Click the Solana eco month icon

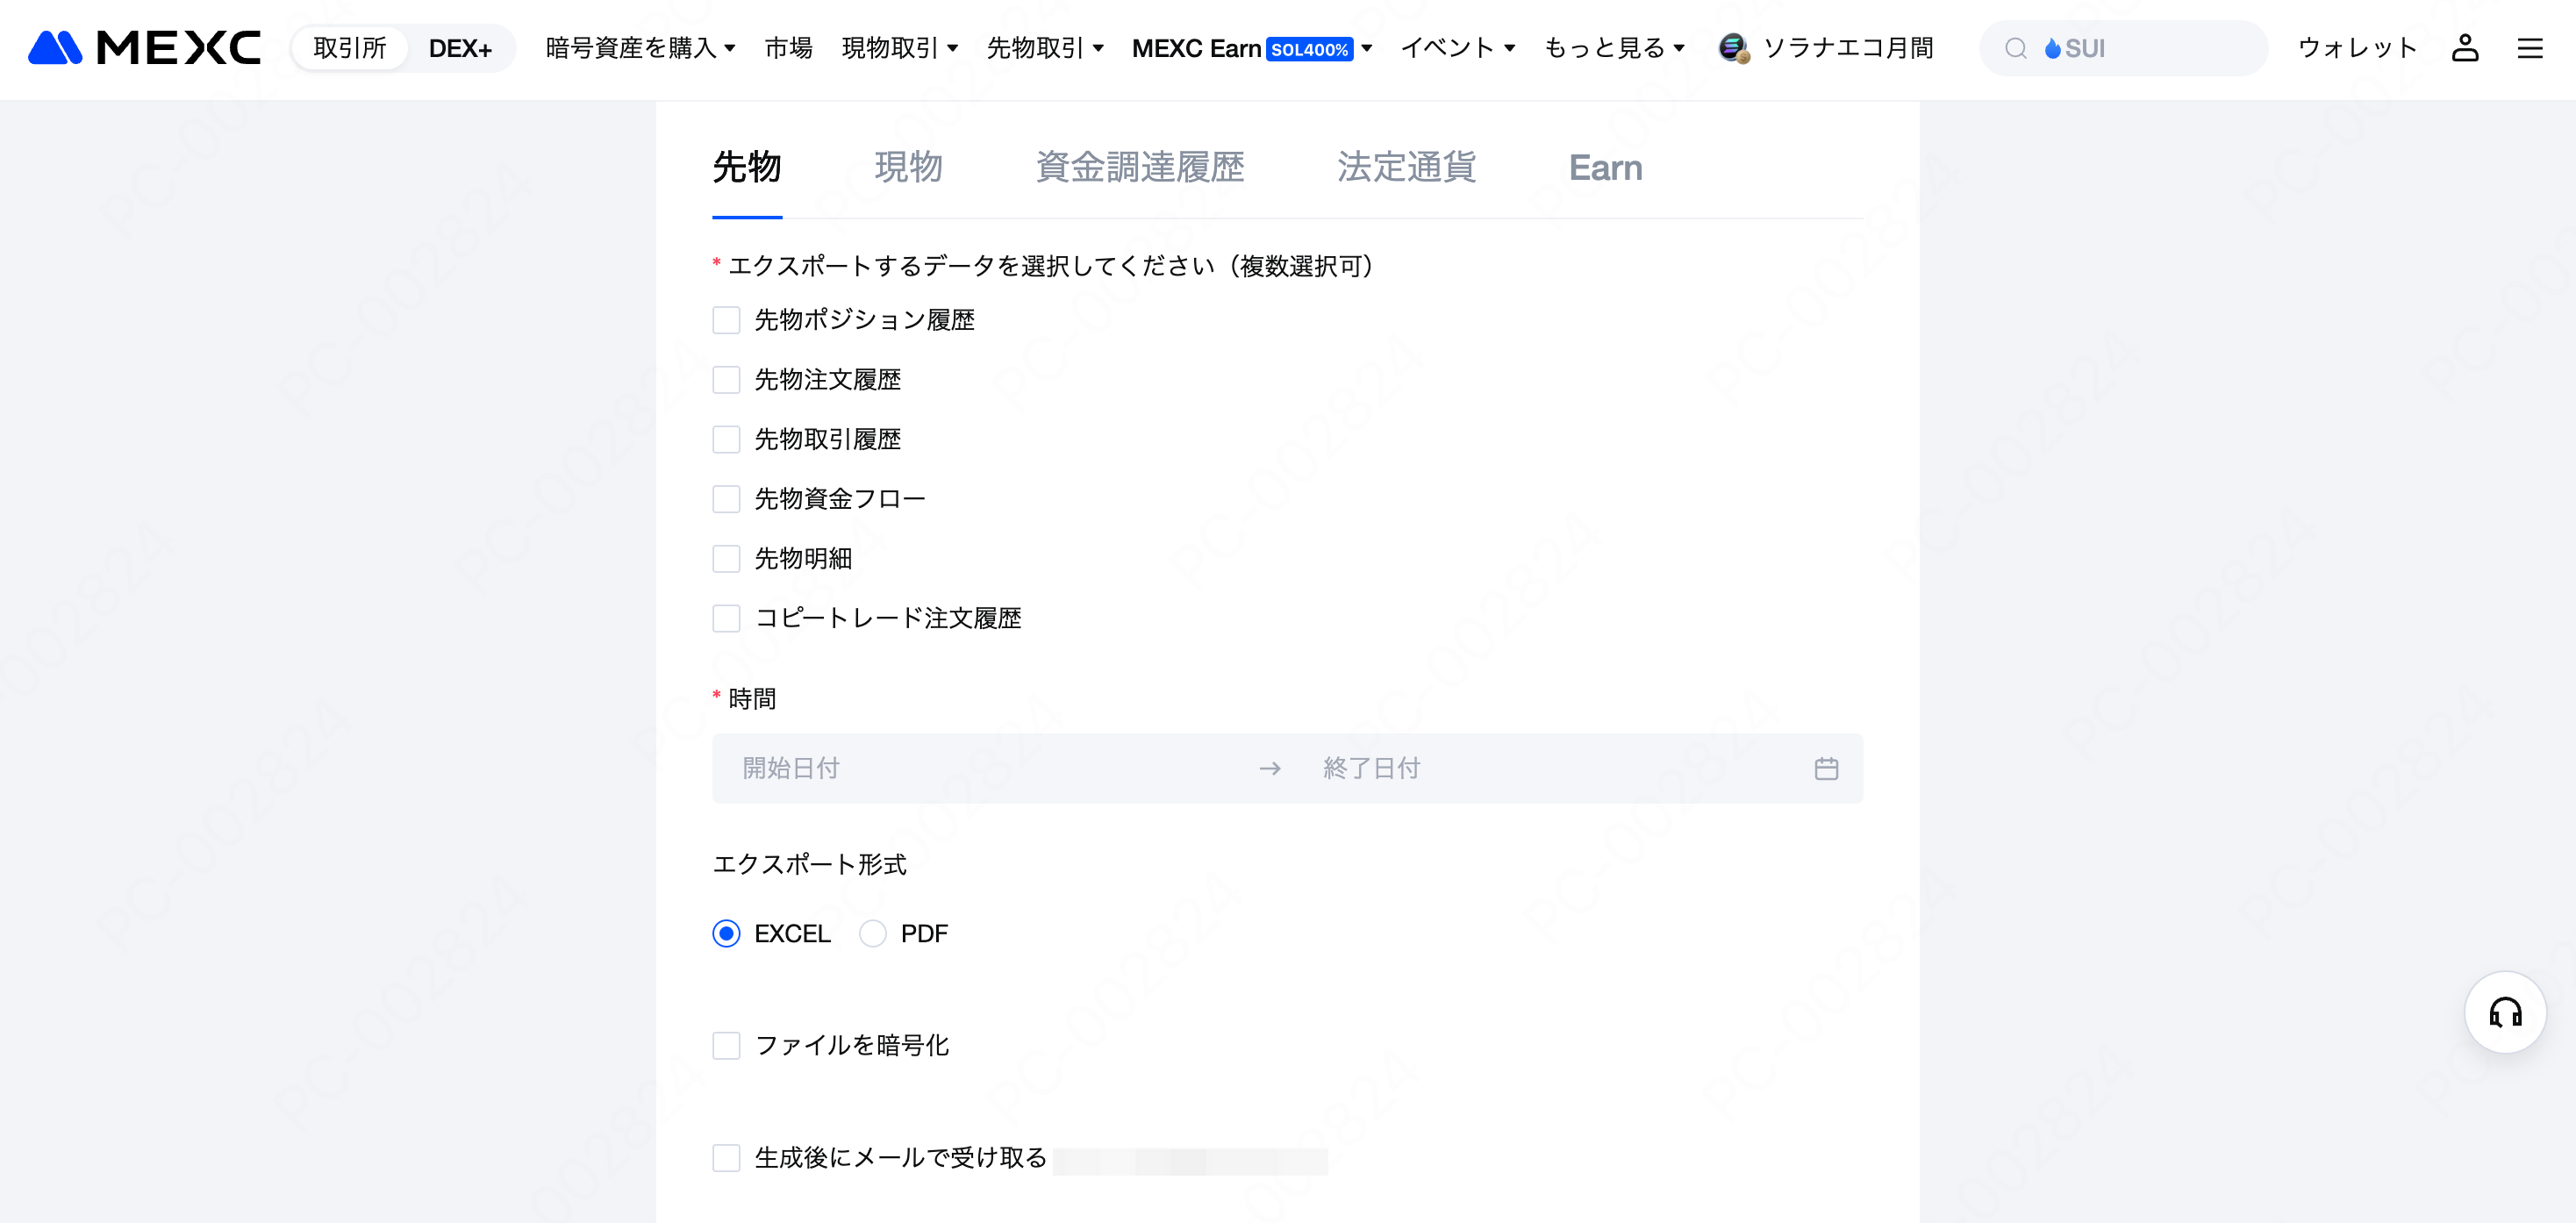(1733, 47)
